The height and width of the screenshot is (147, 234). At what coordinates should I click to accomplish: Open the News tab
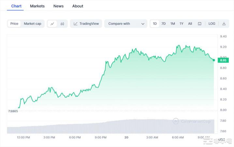[59, 6]
